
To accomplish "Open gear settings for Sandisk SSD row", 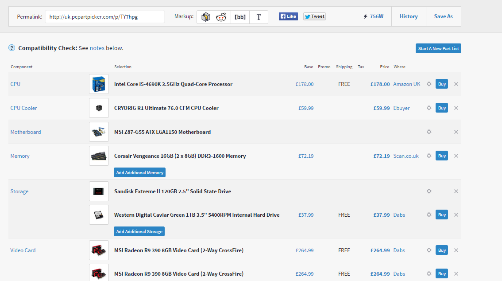I will point(429,191).
